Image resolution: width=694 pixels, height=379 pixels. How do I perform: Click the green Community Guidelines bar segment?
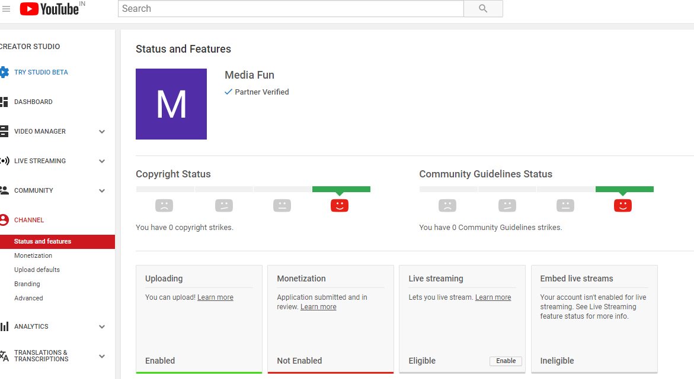pyautogui.click(x=625, y=189)
